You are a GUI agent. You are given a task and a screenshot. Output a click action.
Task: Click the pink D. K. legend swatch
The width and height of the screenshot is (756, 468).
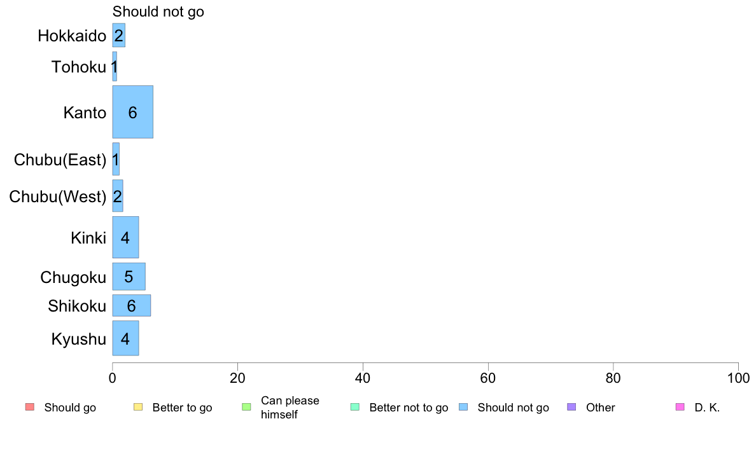(680, 407)
